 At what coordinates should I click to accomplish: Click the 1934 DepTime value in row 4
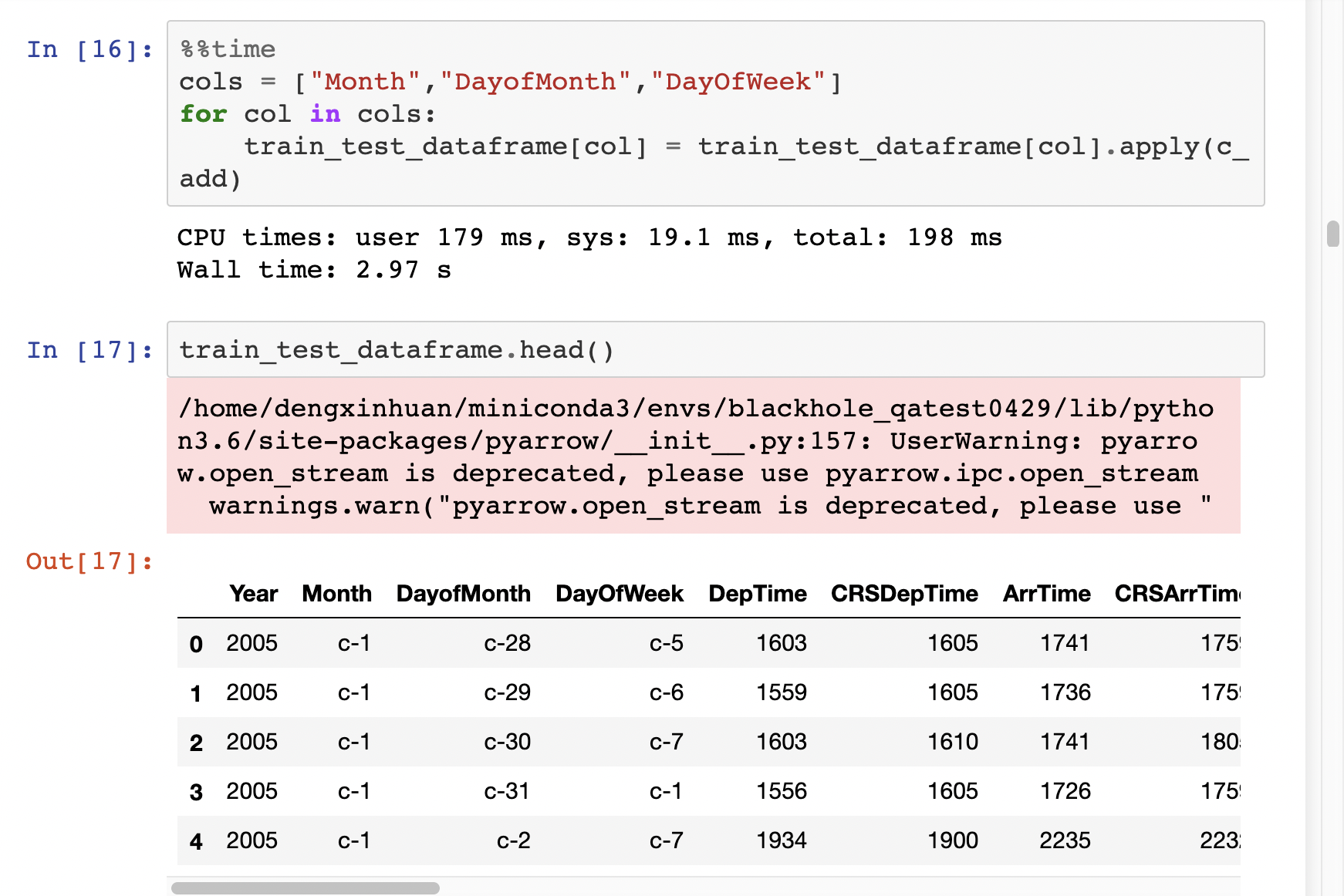tap(781, 840)
